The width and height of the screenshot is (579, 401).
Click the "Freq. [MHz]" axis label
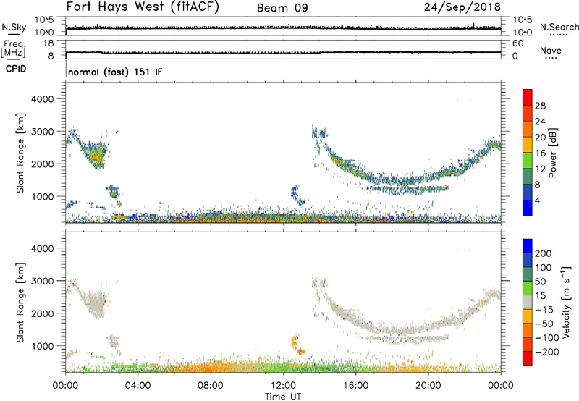tap(13, 48)
